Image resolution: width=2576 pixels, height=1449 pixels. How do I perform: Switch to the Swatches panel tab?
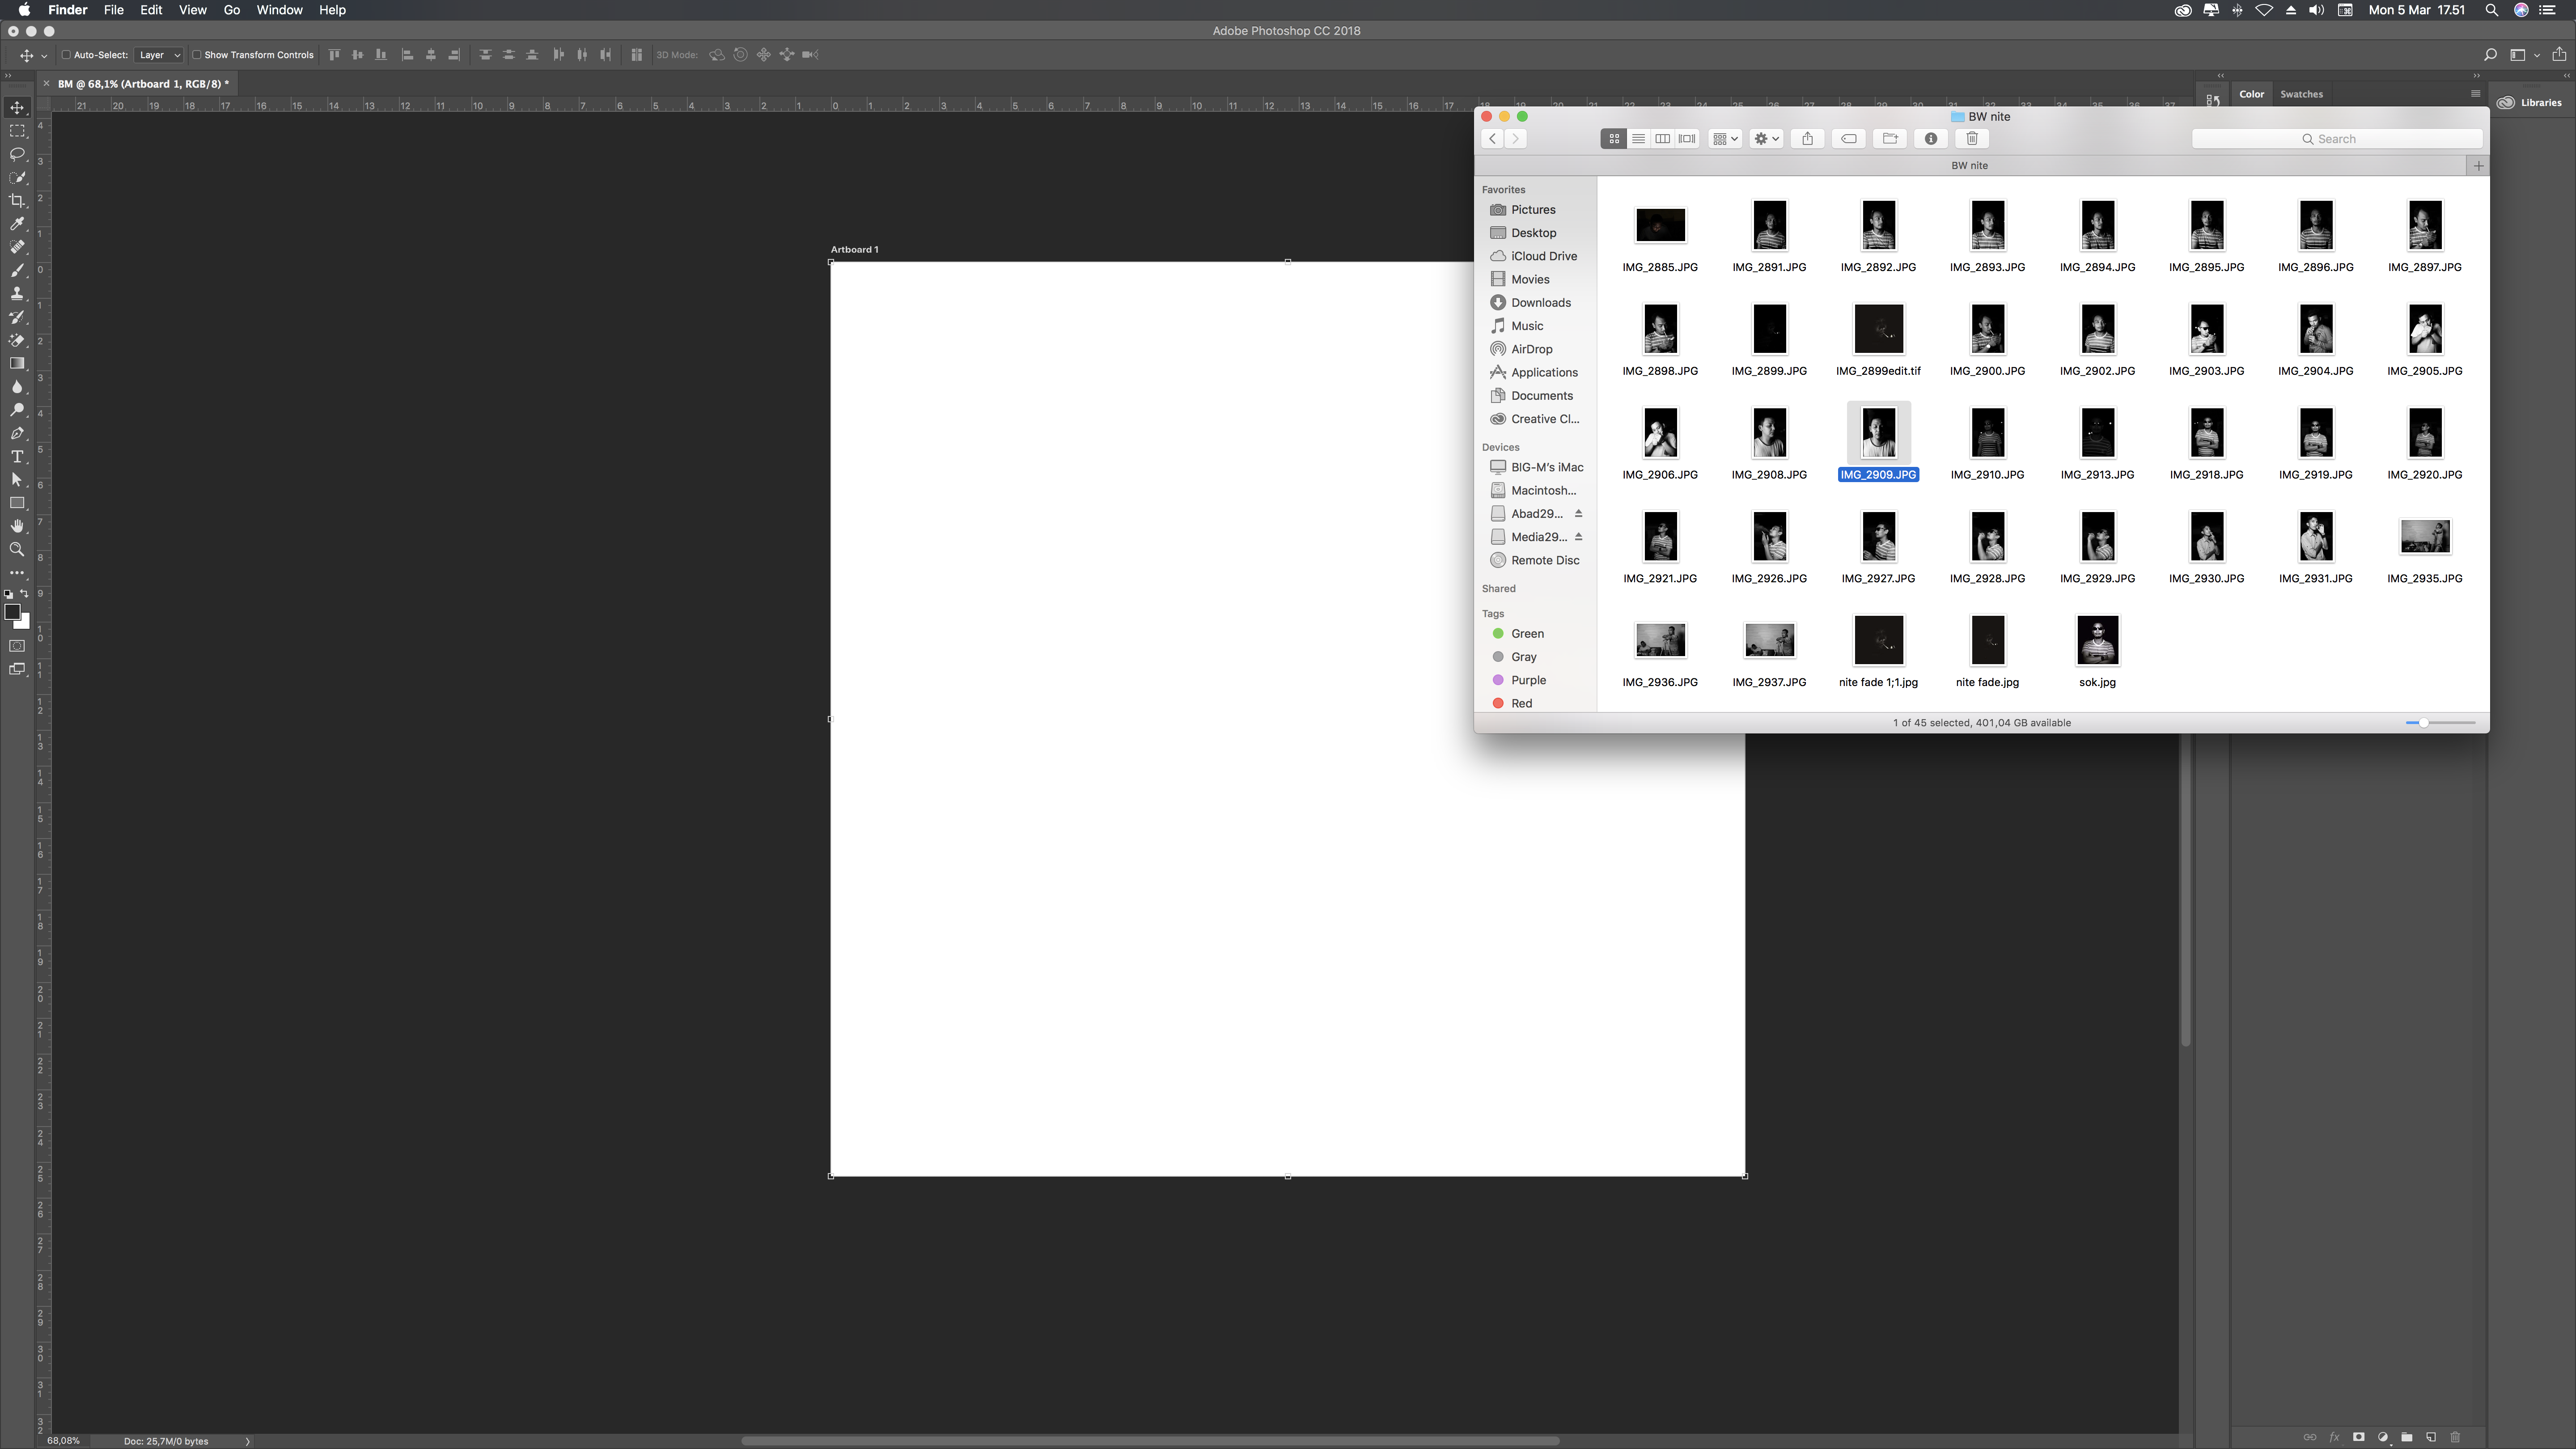2301,94
